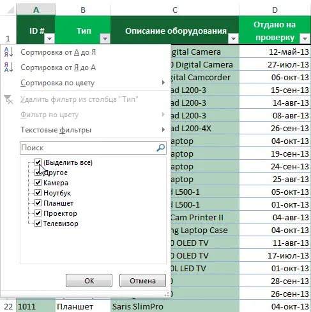
Task: Click the resize grip of filter menu
Action: point(167,294)
